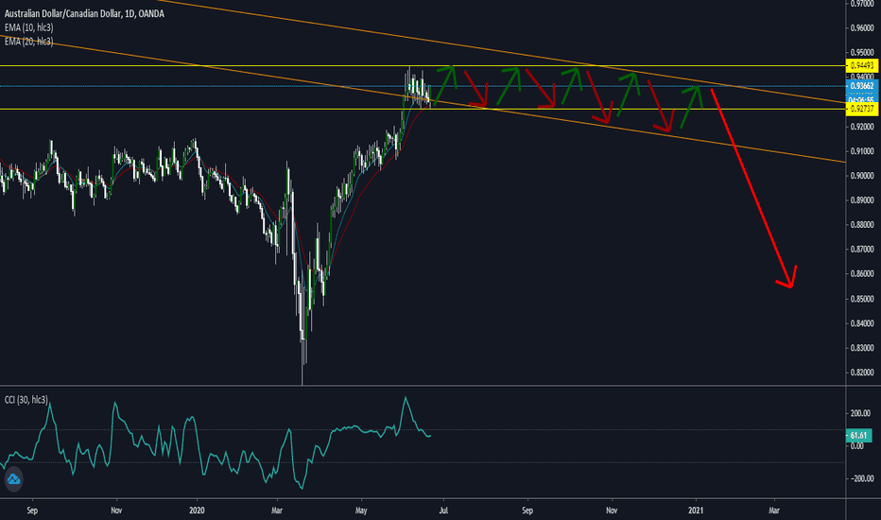Click the TradingView cloud logo icon
The width and height of the screenshot is (881, 520).
click(x=13, y=479)
